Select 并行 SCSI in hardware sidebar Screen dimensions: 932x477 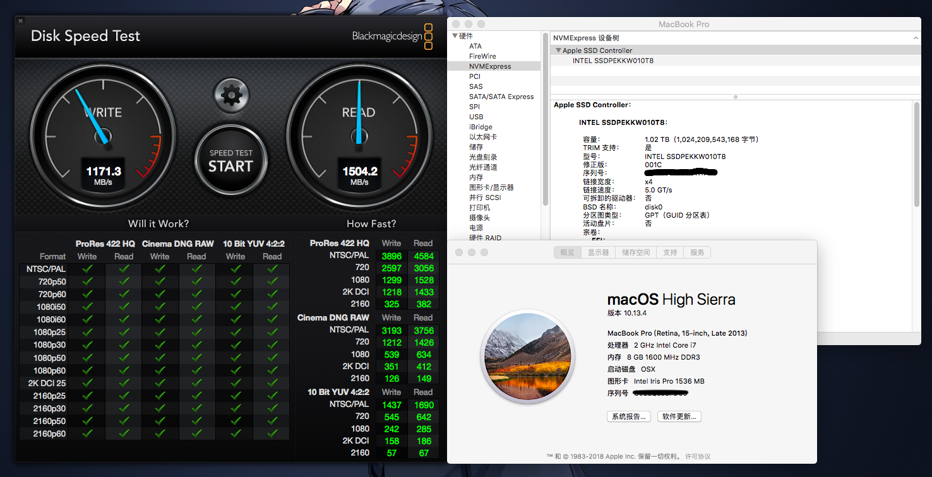(484, 197)
